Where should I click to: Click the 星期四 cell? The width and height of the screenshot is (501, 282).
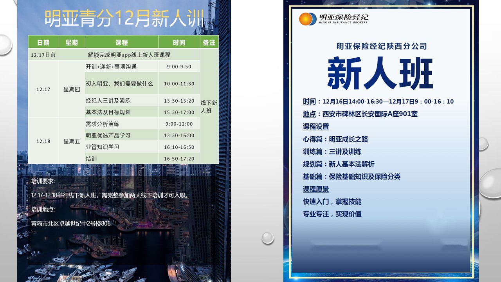point(72,89)
